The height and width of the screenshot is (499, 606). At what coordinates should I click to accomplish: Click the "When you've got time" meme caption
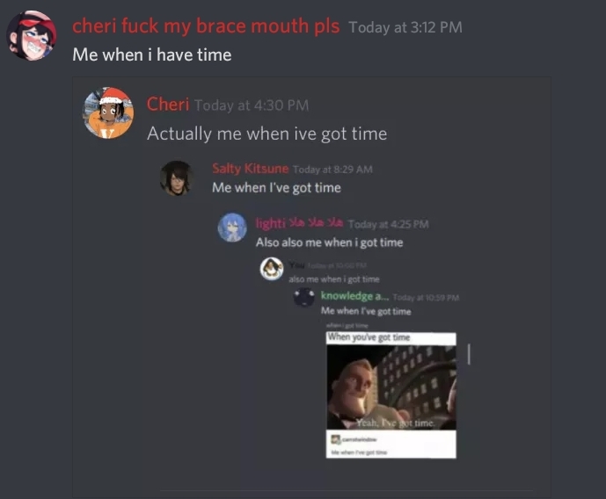369,337
